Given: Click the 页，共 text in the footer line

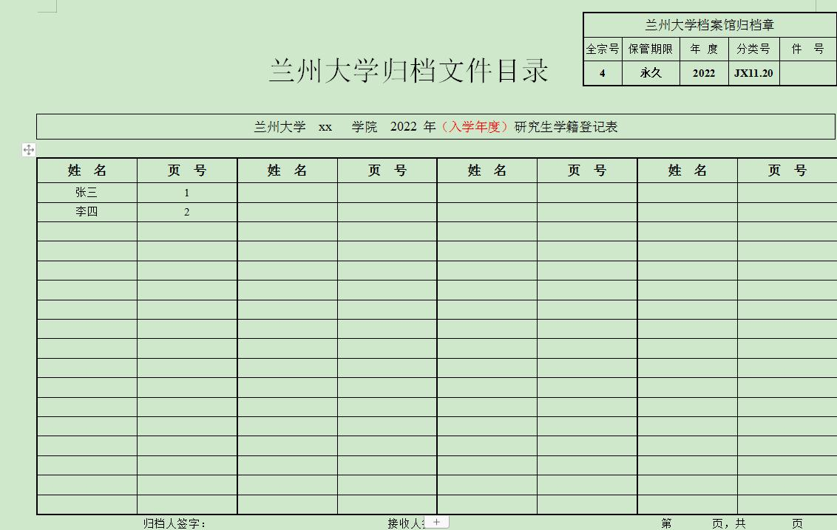Looking at the screenshot, I should 729,523.
